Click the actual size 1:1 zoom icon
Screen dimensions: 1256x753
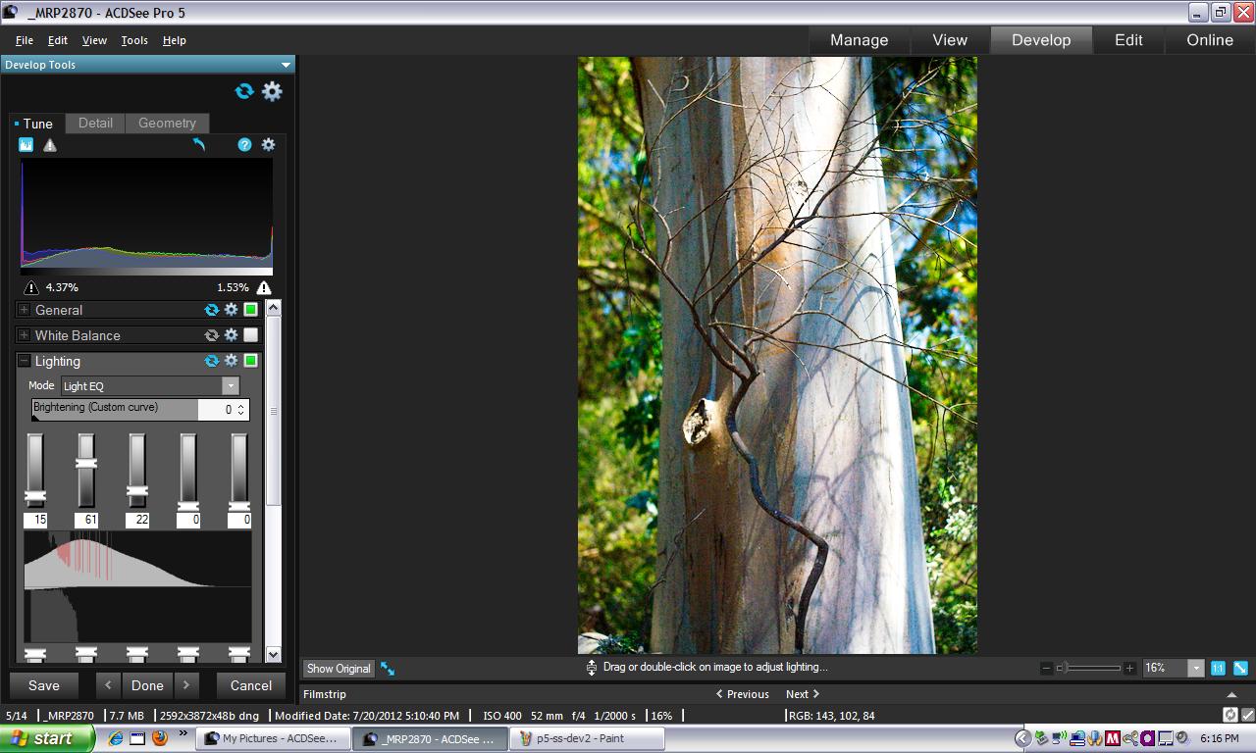coord(1218,668)
